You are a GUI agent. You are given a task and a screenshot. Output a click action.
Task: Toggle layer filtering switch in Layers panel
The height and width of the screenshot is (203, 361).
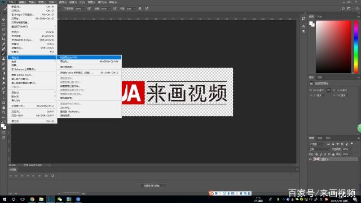(x=351, y=144)
